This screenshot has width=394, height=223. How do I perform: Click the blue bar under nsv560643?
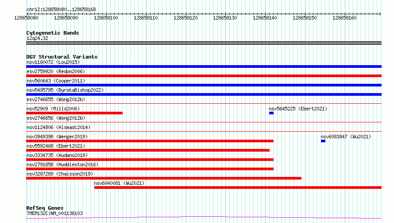[204, 85]
